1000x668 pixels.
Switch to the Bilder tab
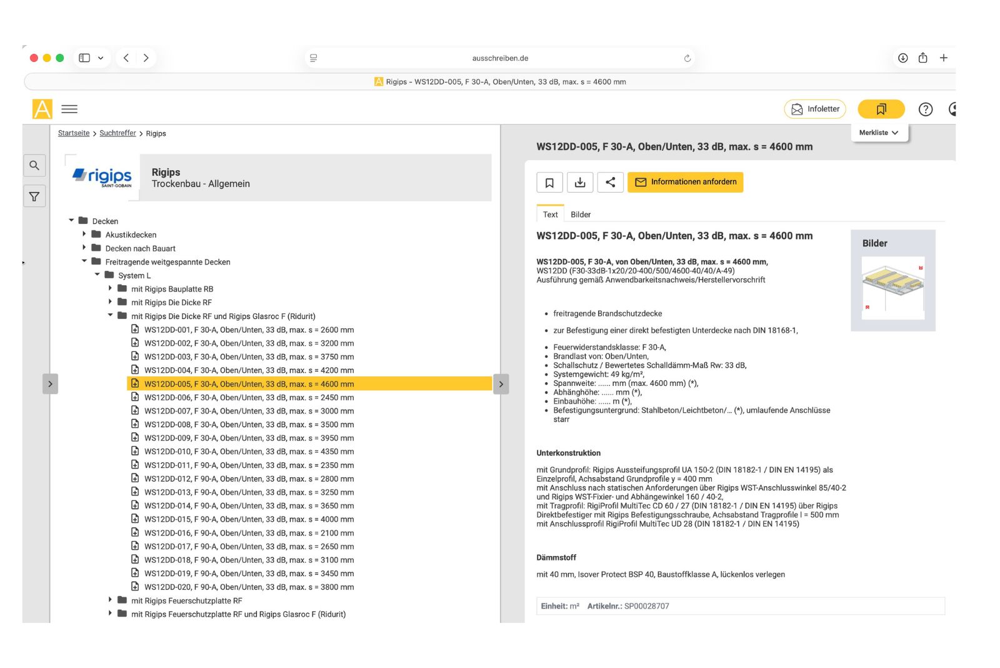[581, 215]
